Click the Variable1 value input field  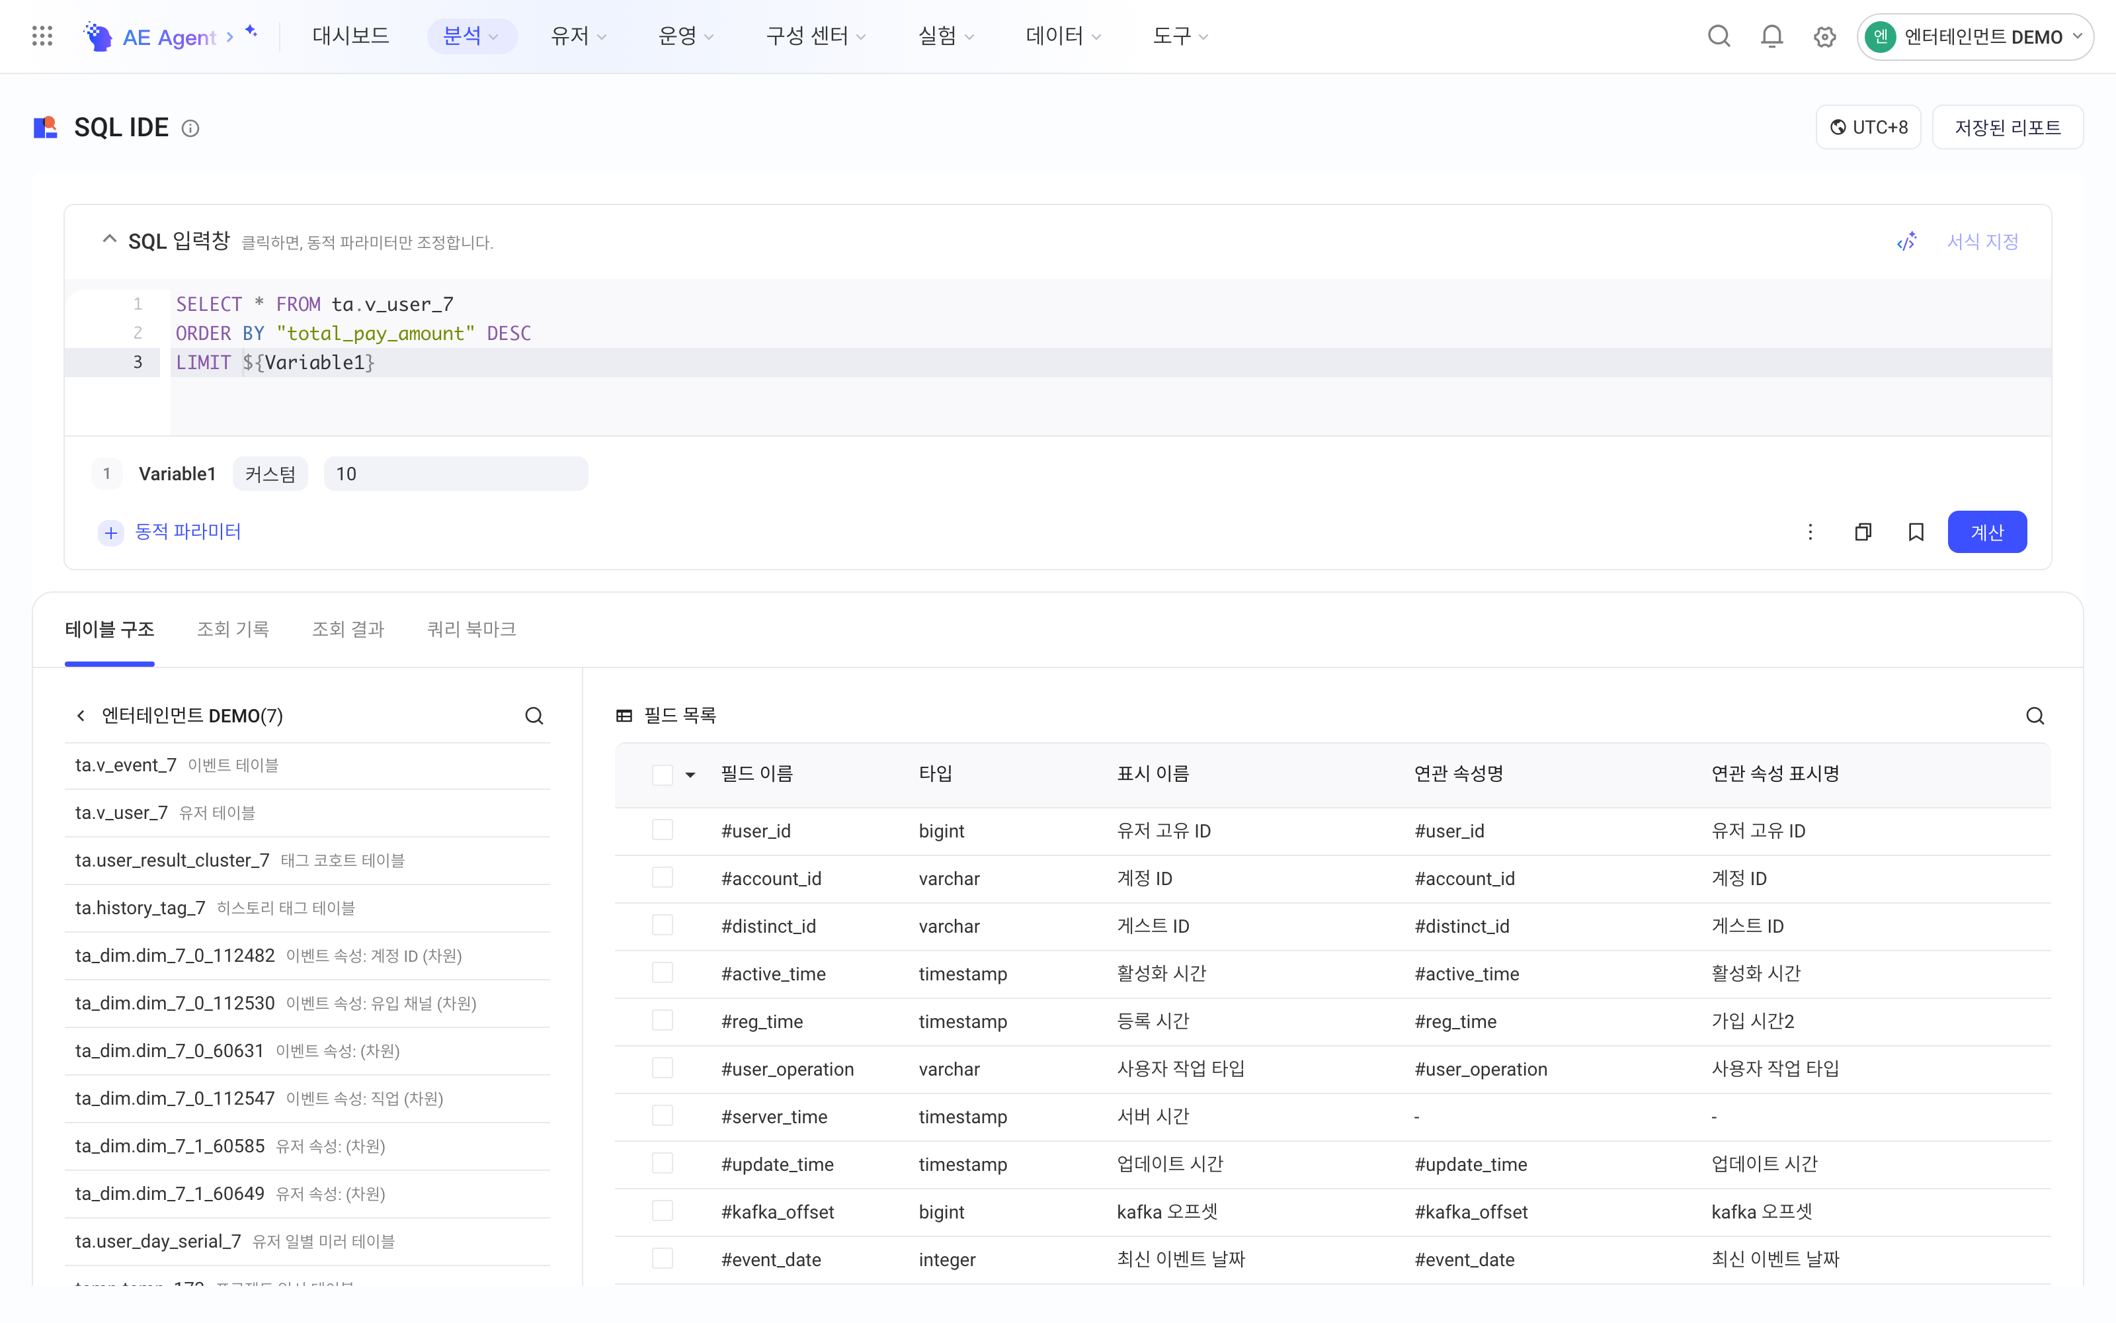pyautogui.click(x=456, y=474)
